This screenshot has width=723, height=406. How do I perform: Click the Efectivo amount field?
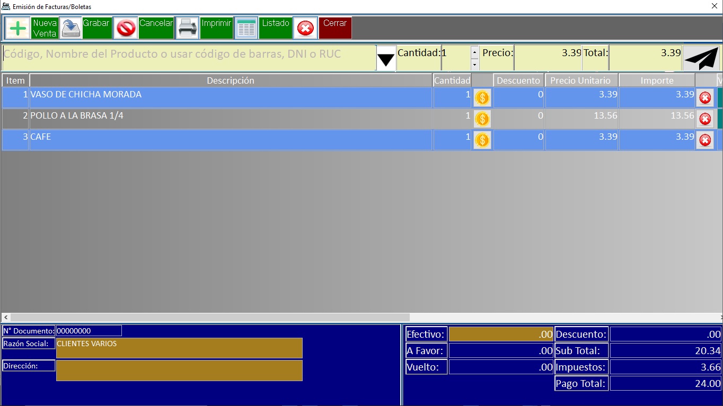pos(501,334)
